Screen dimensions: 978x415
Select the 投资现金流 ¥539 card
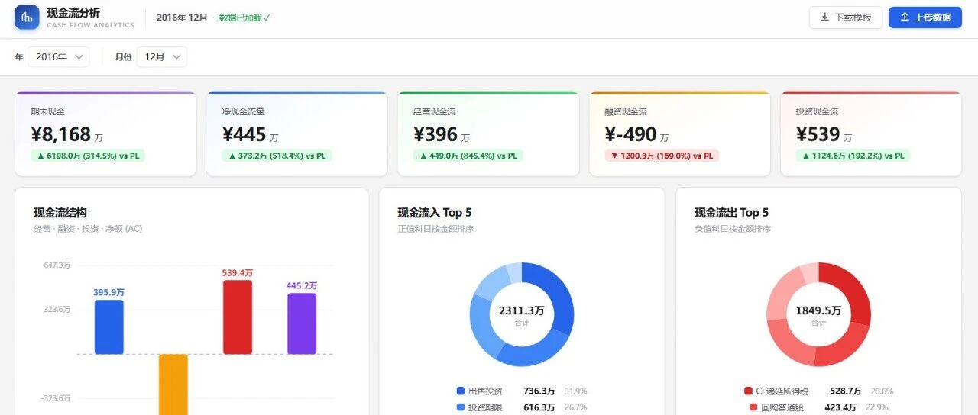(x=871, y=134)
